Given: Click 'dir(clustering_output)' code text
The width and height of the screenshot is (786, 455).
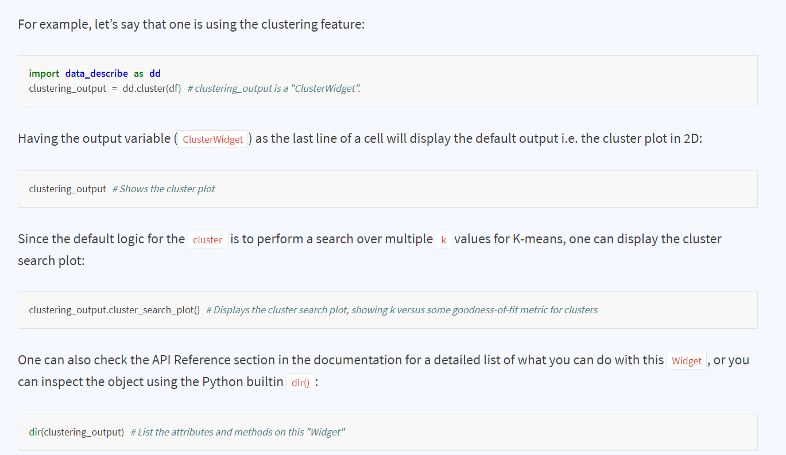Looking at the screenshot, I should pos(76,432).
